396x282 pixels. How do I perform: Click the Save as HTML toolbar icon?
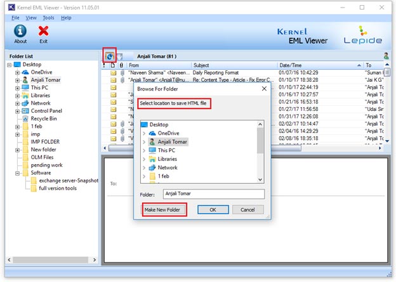tap(109, 56)
